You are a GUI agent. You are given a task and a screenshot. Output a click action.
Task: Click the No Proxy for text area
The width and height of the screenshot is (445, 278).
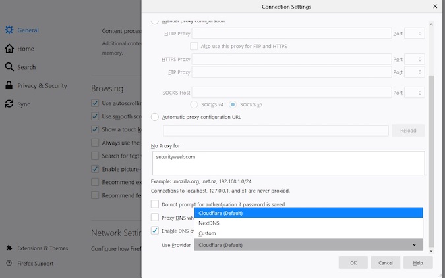(x=287, y=163)
